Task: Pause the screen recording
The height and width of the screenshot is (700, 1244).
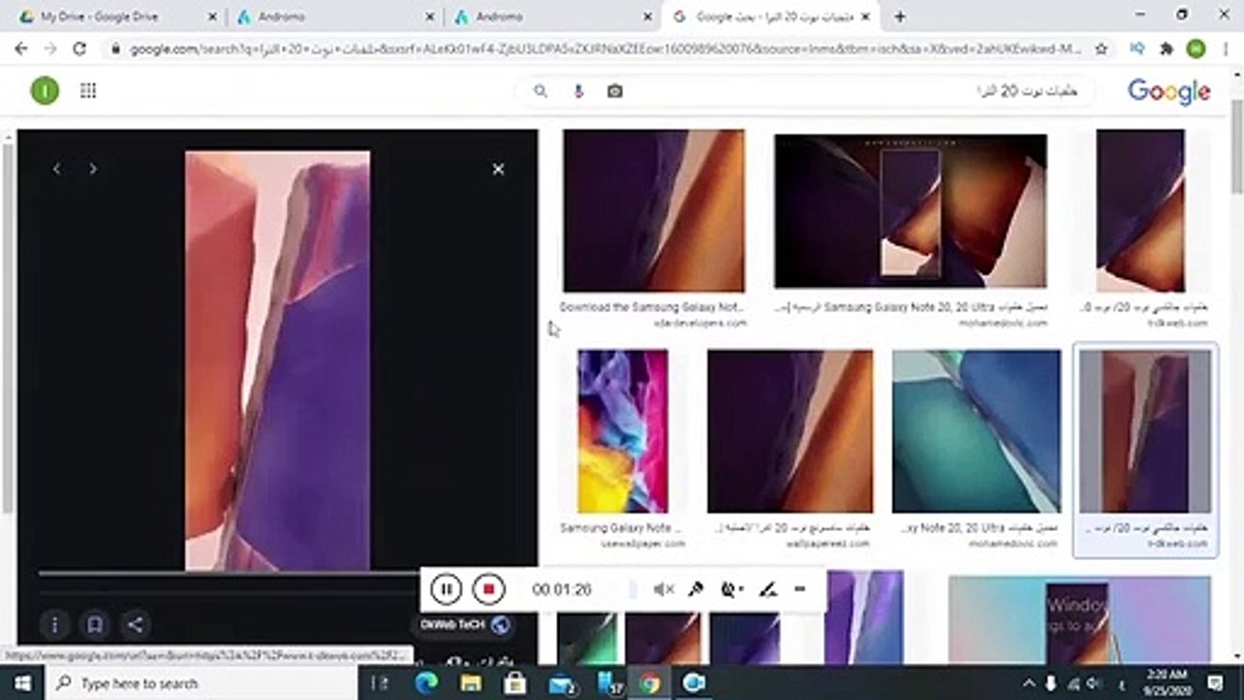Action: click(445, 589)
